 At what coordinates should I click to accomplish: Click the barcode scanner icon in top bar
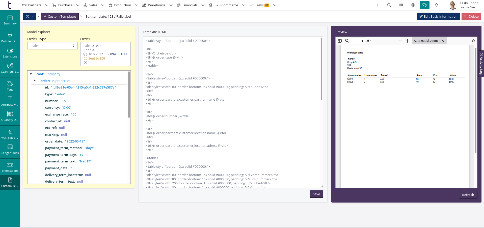tap(401, 5)
